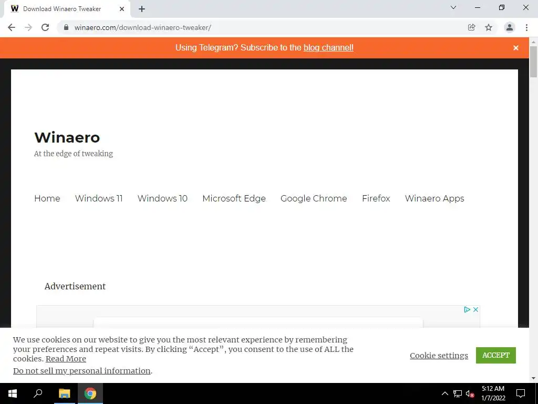Viewport: 538px width, 404px height.
Task: Click the Winaero site title
Action: (x=67, y=137)
